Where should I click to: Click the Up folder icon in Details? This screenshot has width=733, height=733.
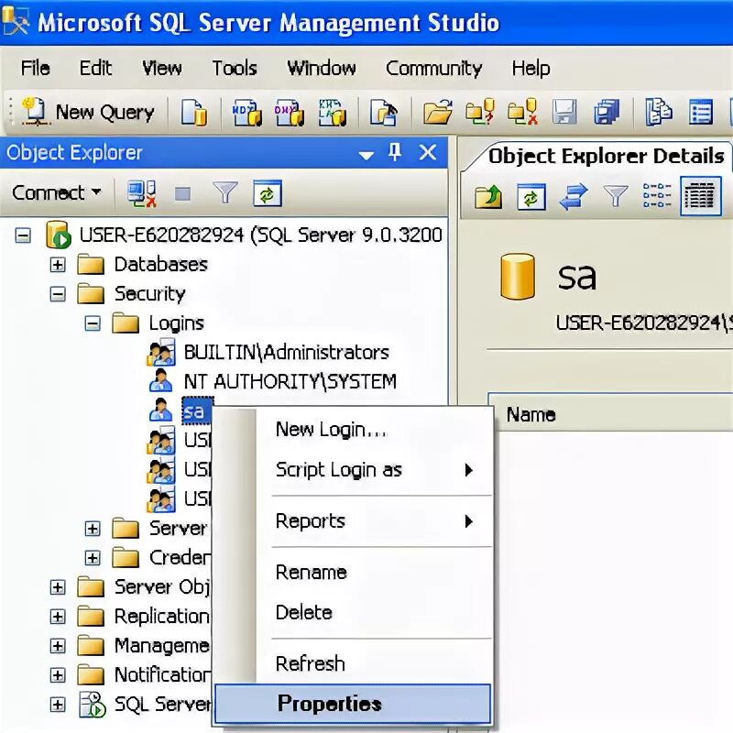click(488, 196)
